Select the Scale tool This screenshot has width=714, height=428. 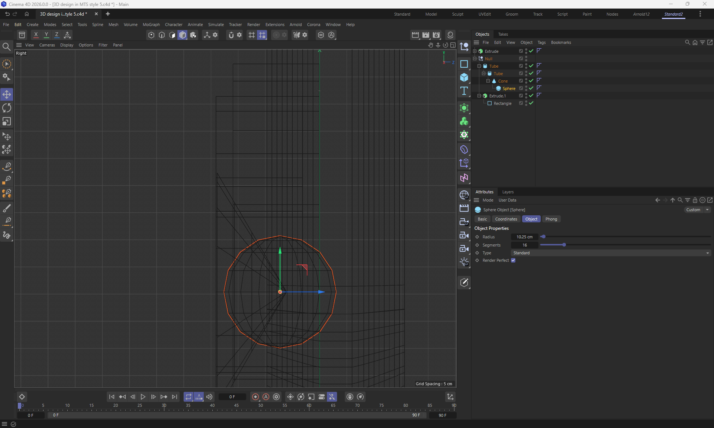[7, 122]
